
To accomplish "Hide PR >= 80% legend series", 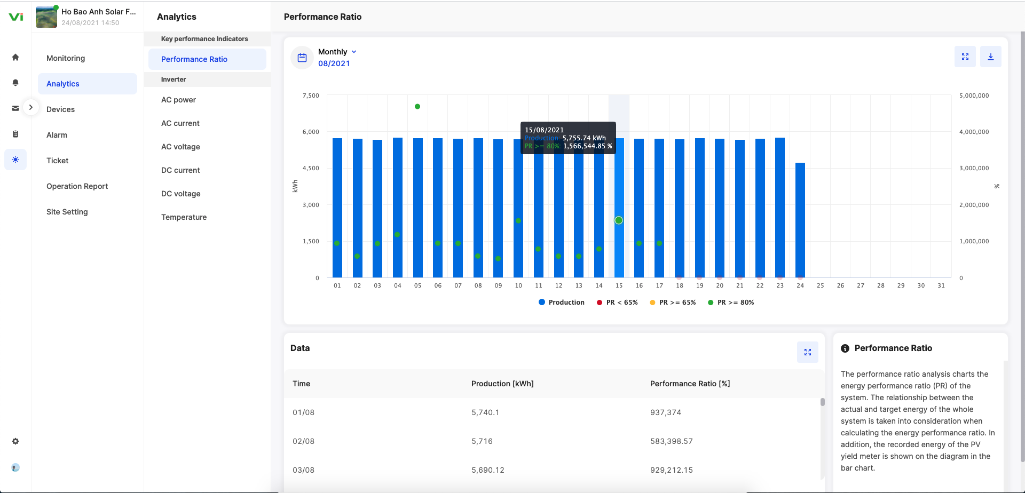I will pyautogui.click(x=731, y=303).
